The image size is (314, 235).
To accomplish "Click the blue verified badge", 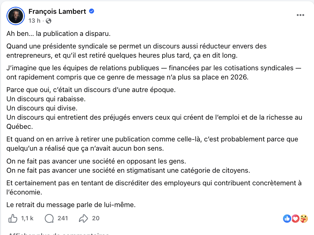I will [x=91, y=12].
